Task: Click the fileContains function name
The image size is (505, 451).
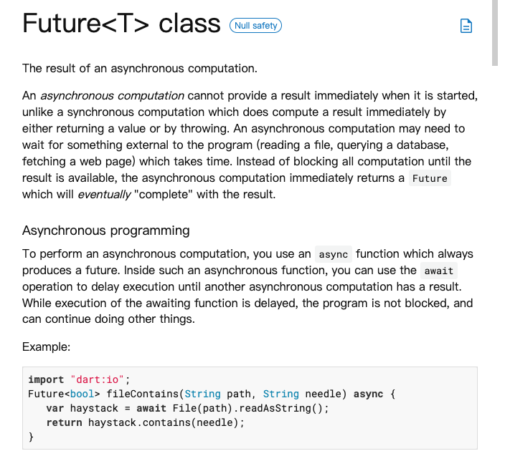Action: (x=142, y=394)
